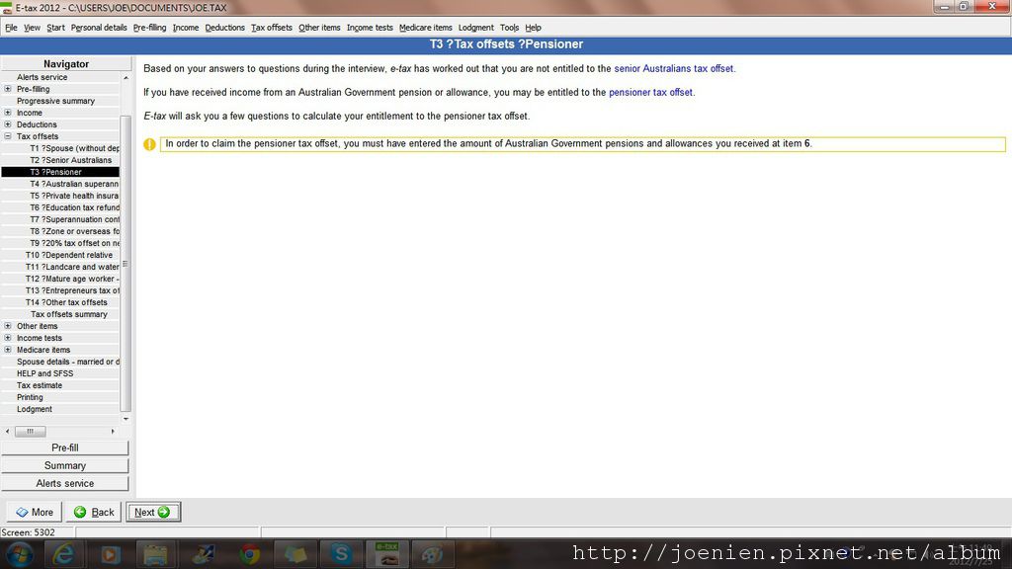Follow the pensioner tax offset link
1012x569 pixels.
(650, 92)
